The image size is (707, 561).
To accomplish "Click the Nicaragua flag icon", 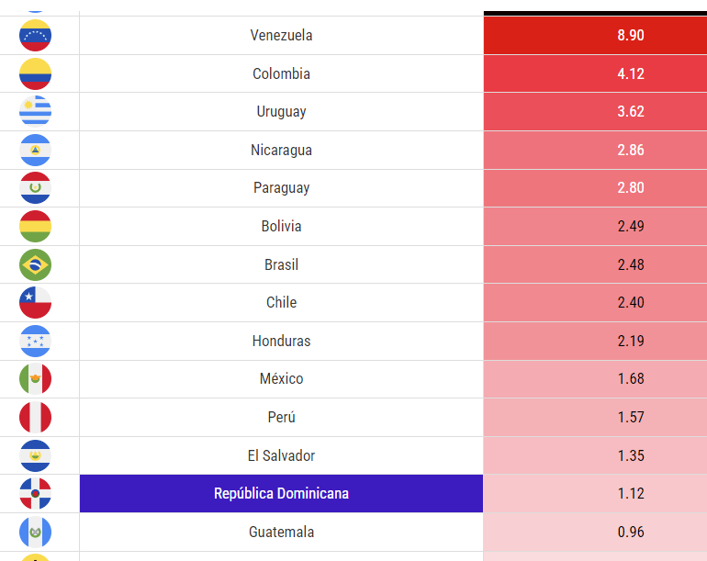I will (x=35, y=150).
